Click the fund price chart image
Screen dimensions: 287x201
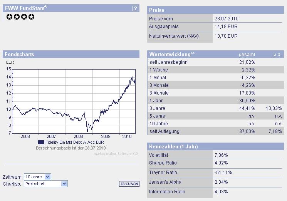tap(74, 101)
